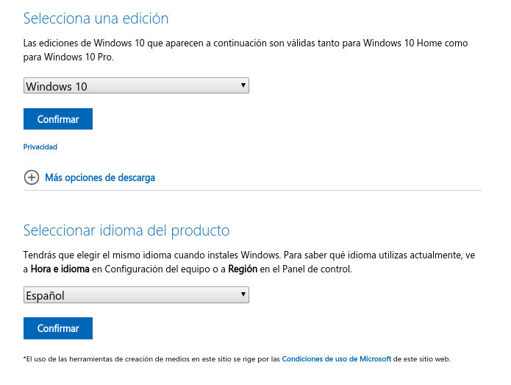Click the arrow on the edition selector
511x385 pixels.
243,85
